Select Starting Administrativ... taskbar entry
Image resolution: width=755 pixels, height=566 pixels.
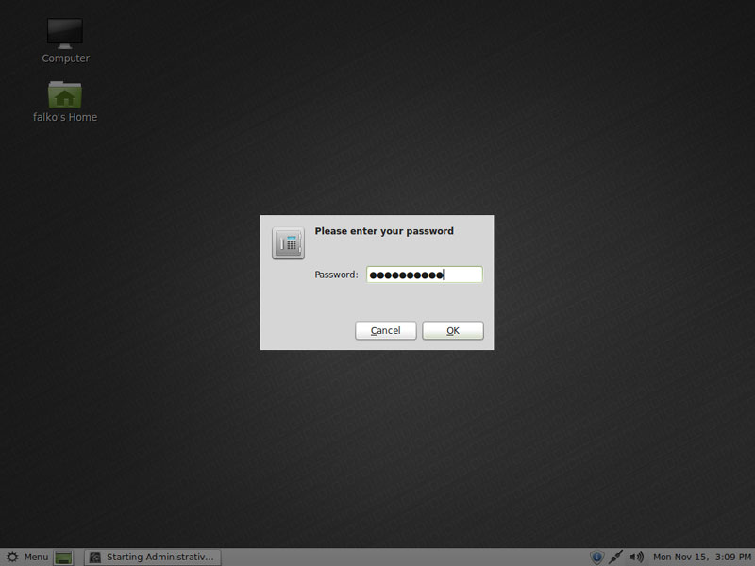point(152,558)
